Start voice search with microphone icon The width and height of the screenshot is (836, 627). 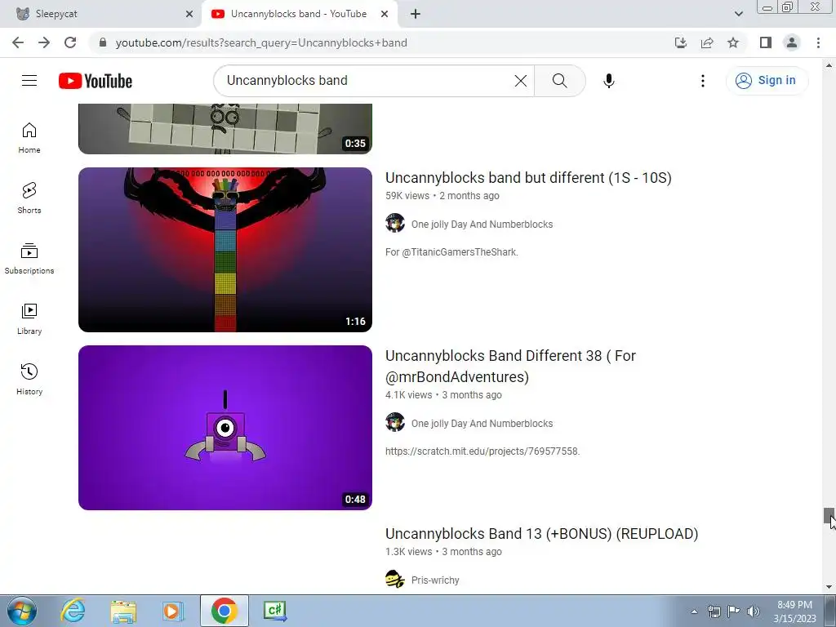[609, 81]
